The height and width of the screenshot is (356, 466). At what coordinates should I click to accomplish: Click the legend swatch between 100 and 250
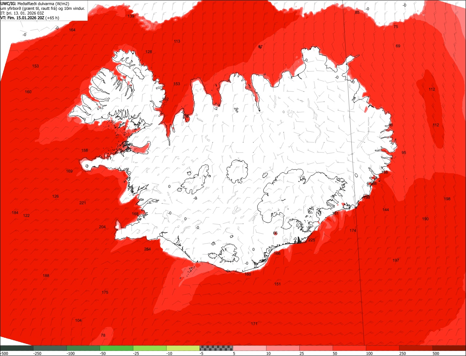tap(382, 348)
